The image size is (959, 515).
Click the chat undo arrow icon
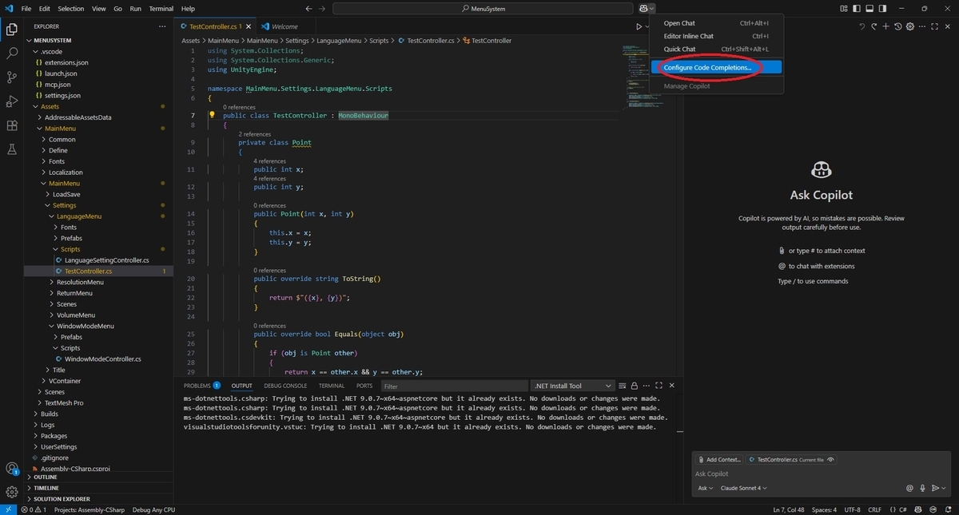click(x=862, y=26)
